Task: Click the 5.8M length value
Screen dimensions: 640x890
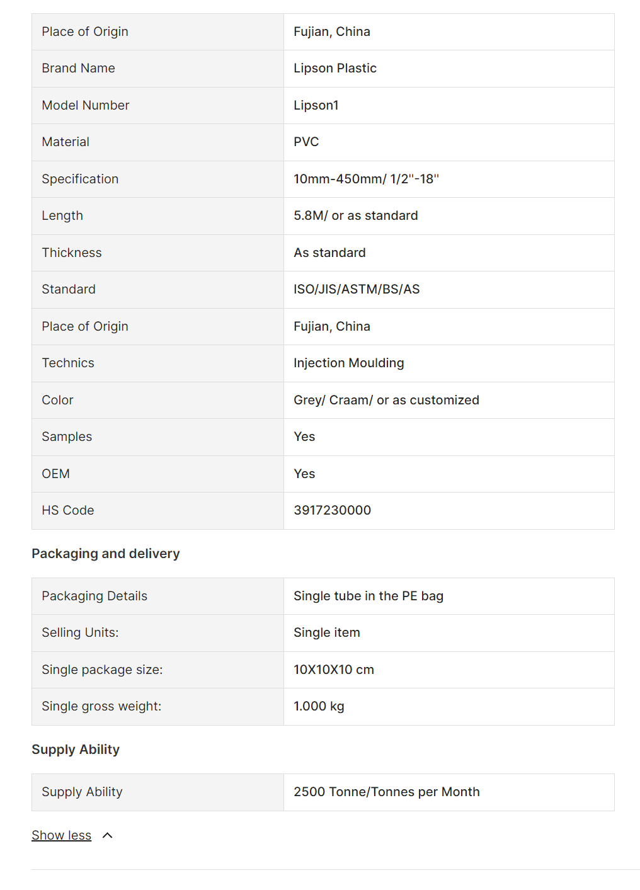Action: pyautogui.click(x=355, y=215)
